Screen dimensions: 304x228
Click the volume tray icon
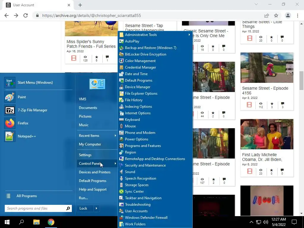click(x=266, y=222)
